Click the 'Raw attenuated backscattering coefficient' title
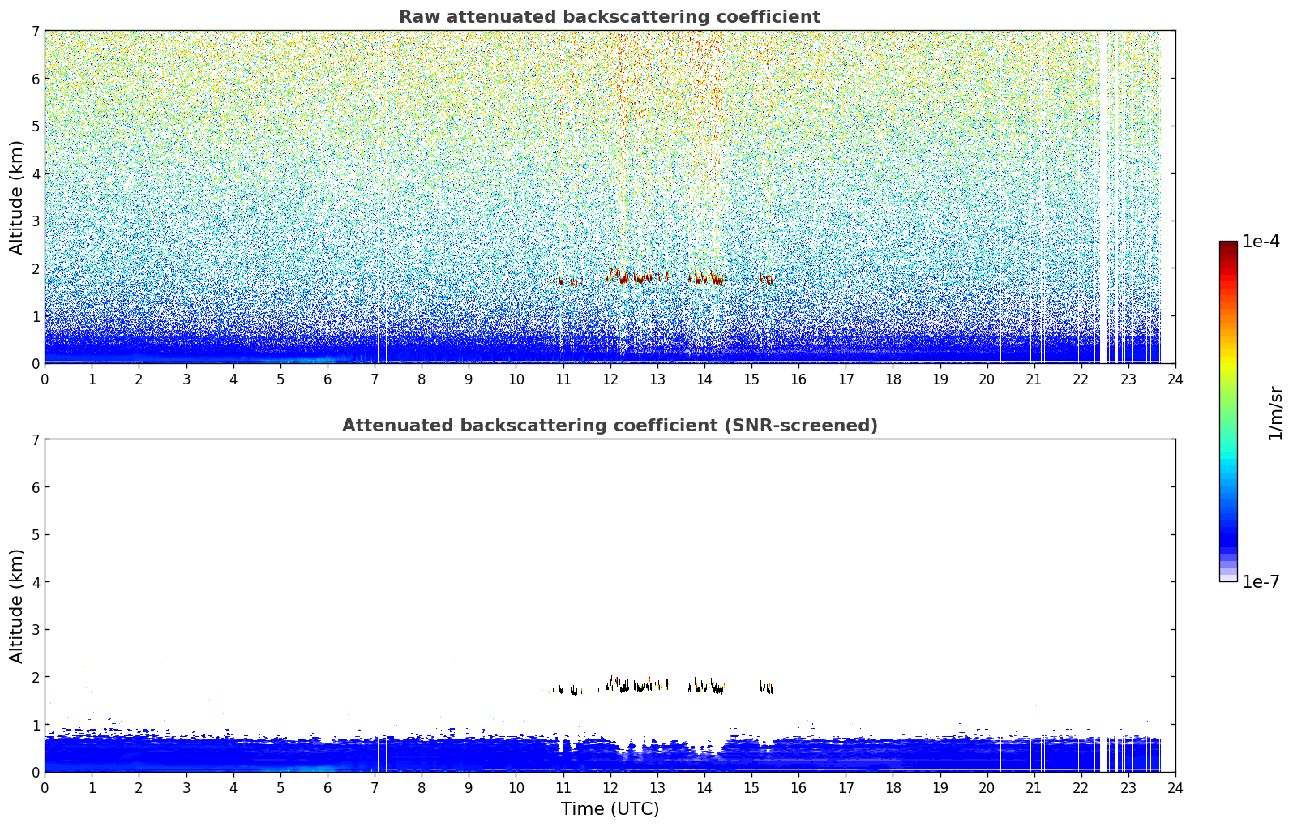This screenshot has height=827, width=1293. (609, 17)
